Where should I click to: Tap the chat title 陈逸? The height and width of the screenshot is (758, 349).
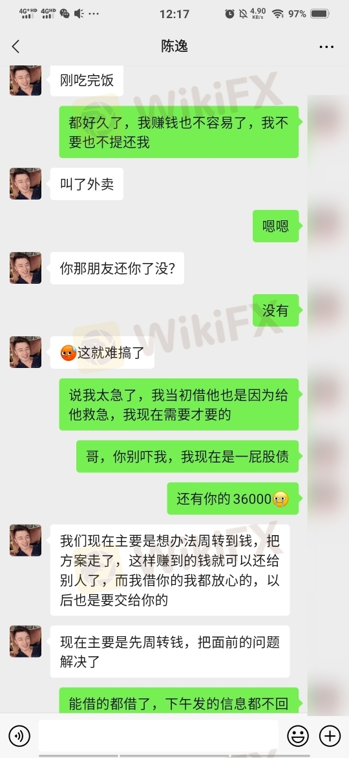tap(174, 47)
